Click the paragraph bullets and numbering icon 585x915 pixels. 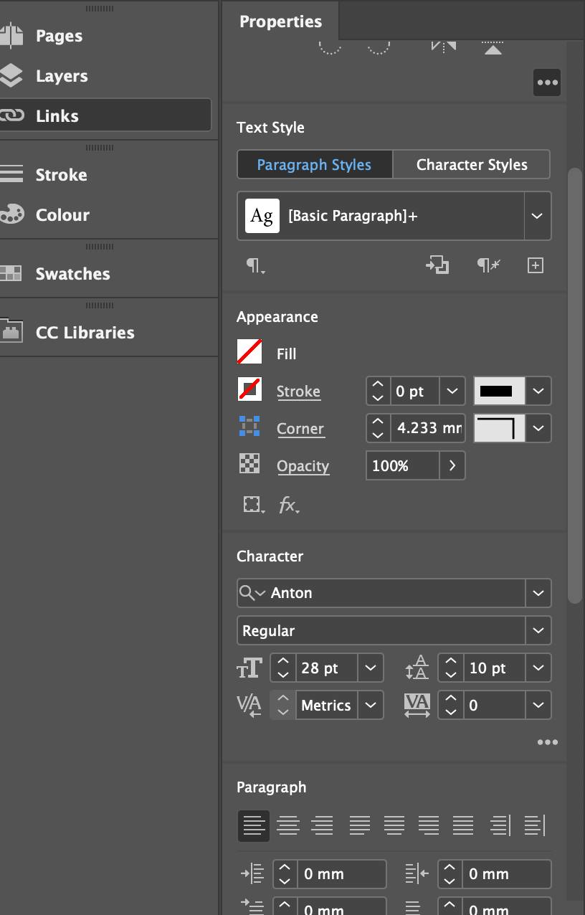(x=255, y=266)
